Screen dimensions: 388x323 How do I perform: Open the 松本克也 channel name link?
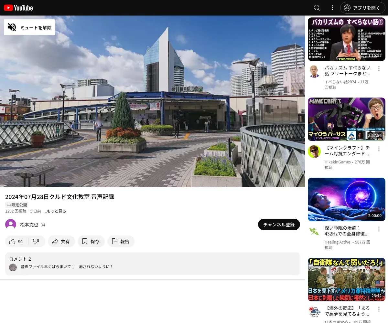click(x=29, y=224)
